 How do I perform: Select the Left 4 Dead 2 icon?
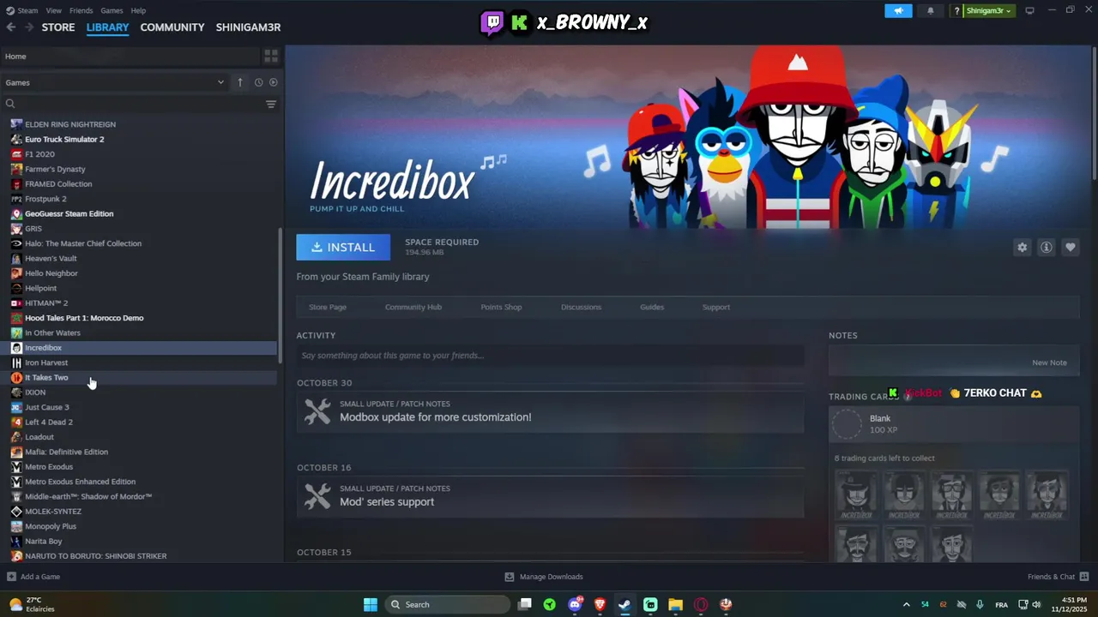16,422
